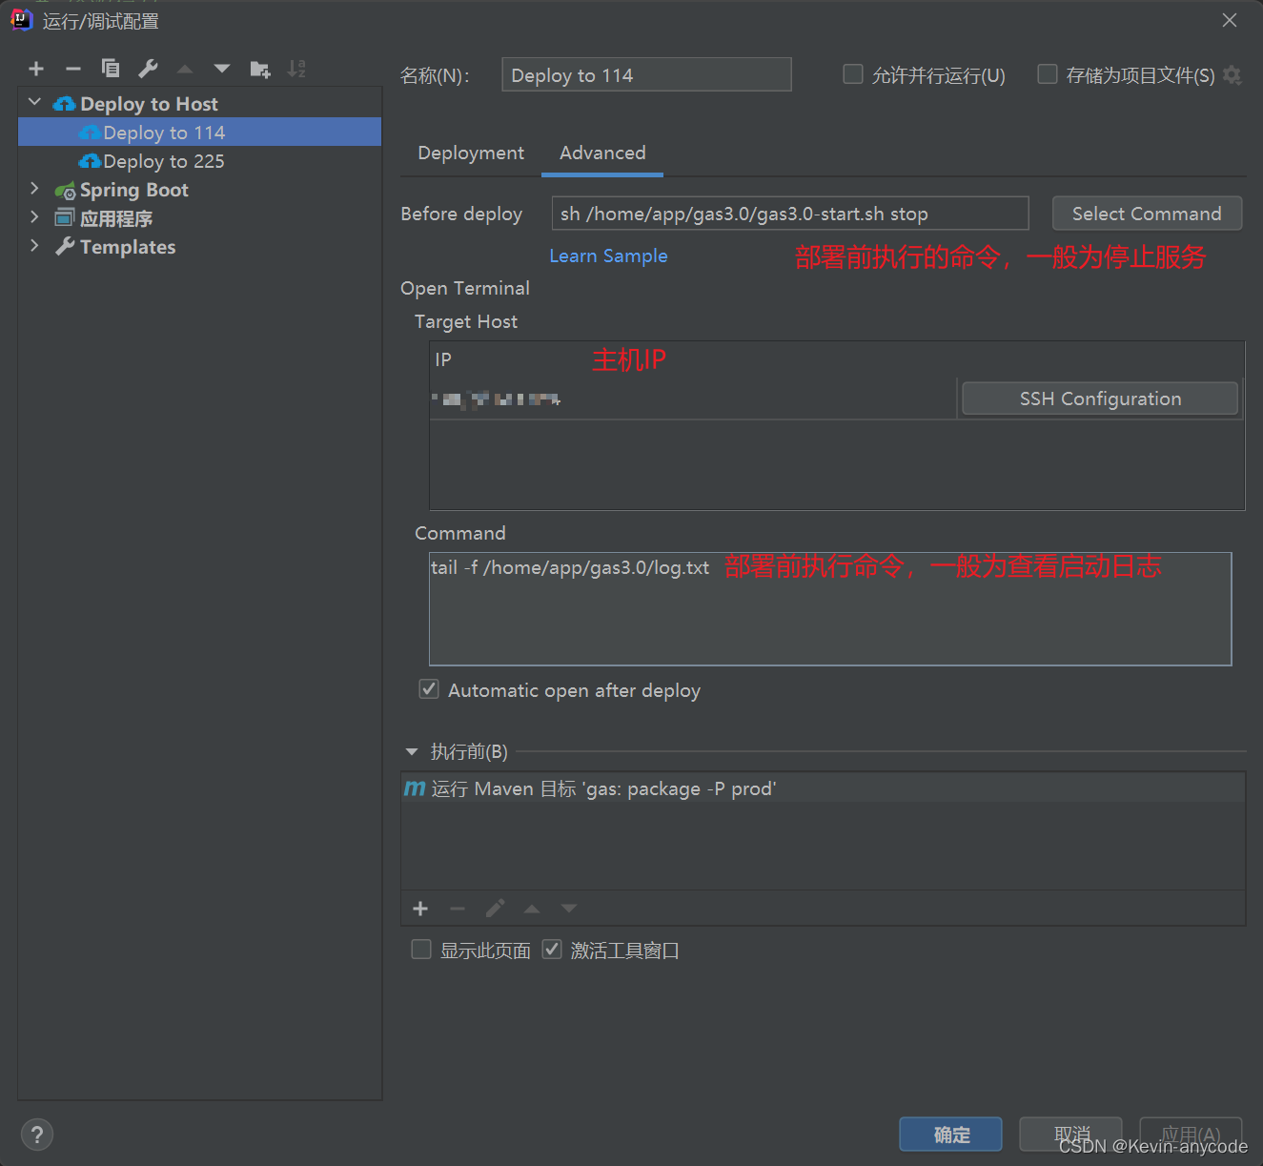Click the Select Command button
This screenshot has width=1263, height=1166.
[1147, 214]
